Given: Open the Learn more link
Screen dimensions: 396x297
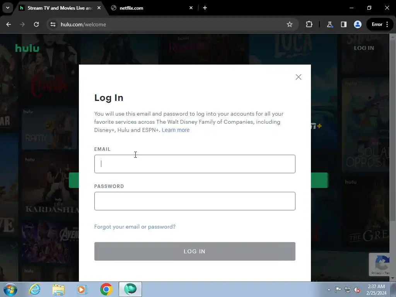Looking at the screenshot, I should (176, 130).
